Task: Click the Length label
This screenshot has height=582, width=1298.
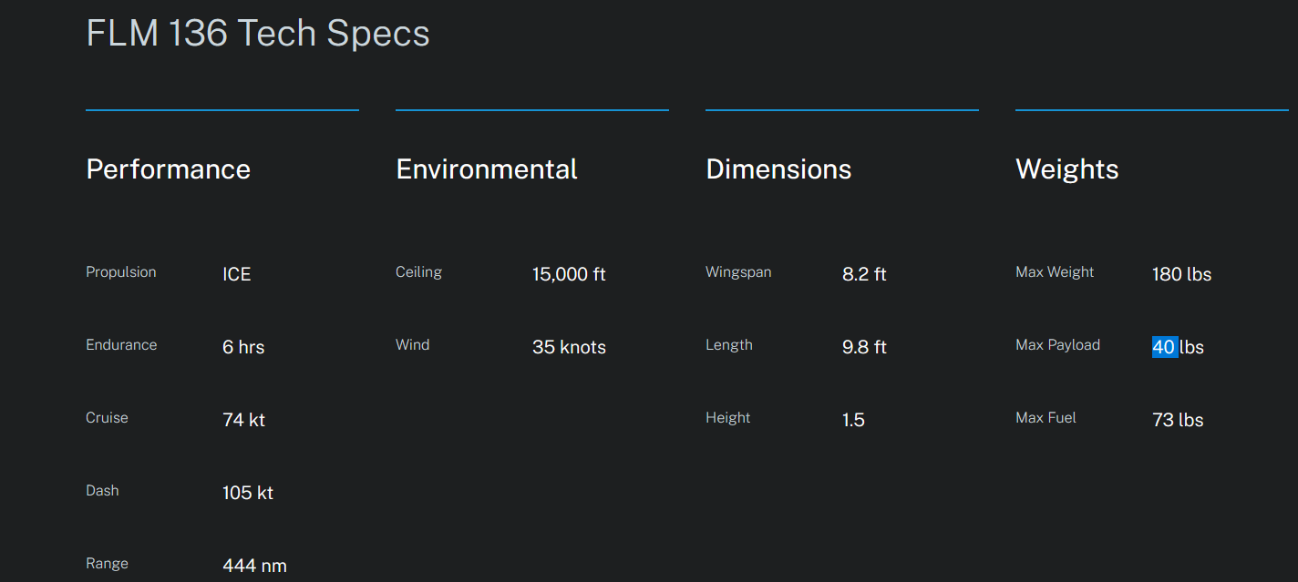Action: pos(729,345)
